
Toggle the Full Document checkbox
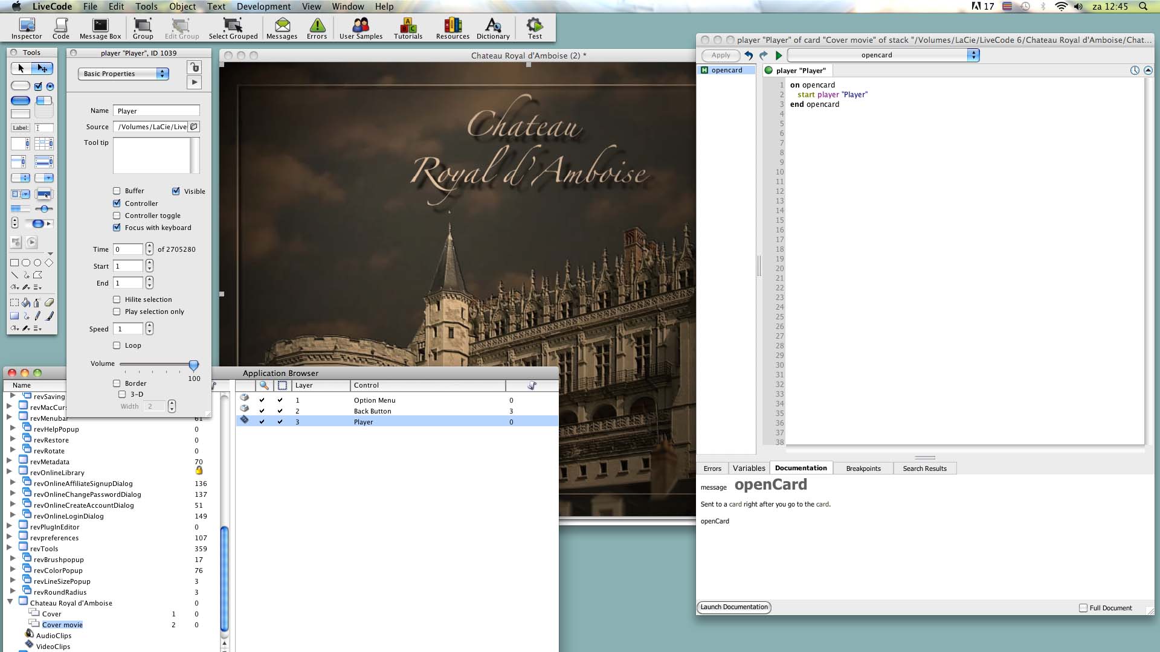coord(1083,608)
